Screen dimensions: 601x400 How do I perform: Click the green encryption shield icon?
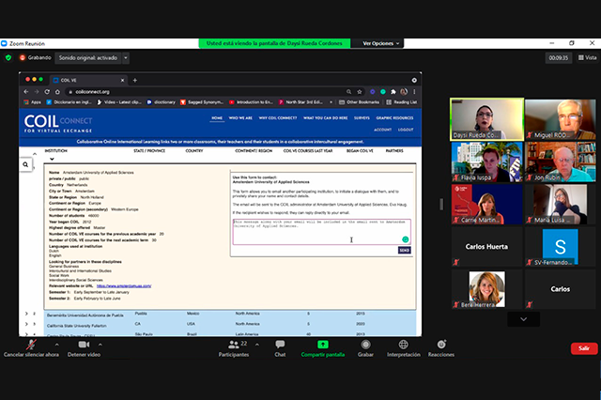tap(8, 58)
